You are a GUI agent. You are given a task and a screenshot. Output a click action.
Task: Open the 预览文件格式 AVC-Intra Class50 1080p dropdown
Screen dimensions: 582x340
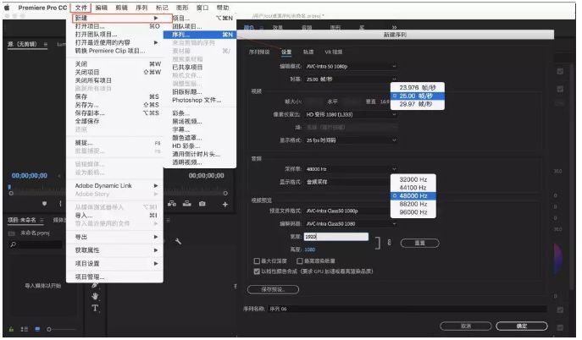click(x=351, y=211)
